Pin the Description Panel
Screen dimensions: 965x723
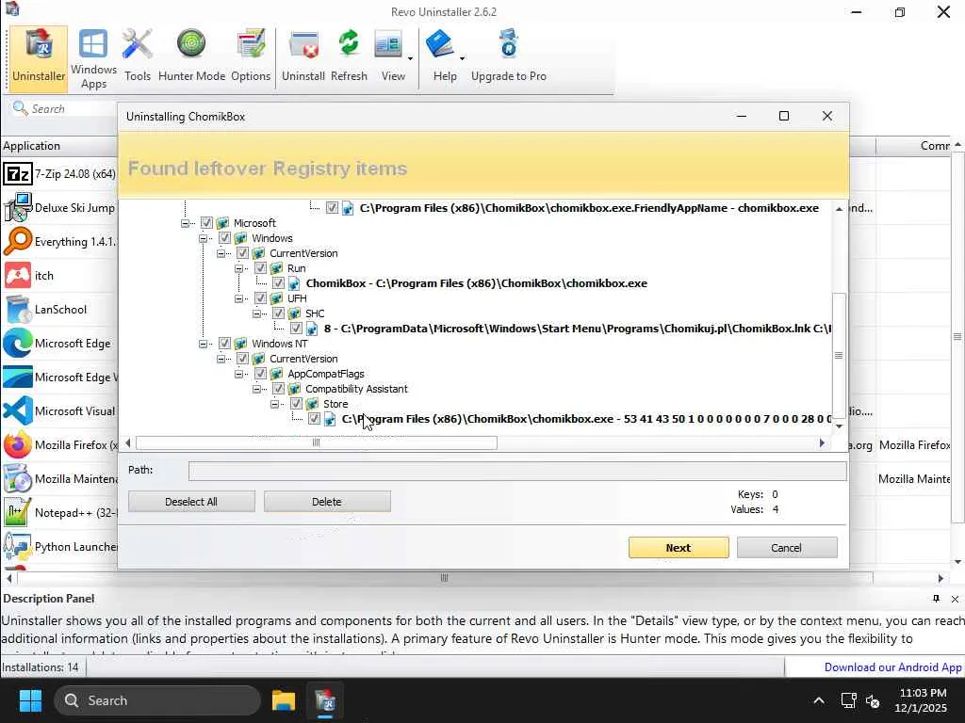[936, 599]
